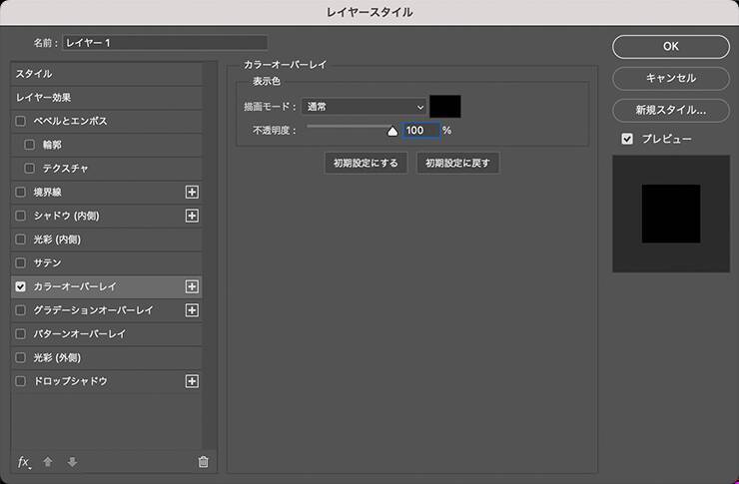The image size is (739, 484).
Task: Add another 境界線 effect with plus icon
Action: (193, 192)
